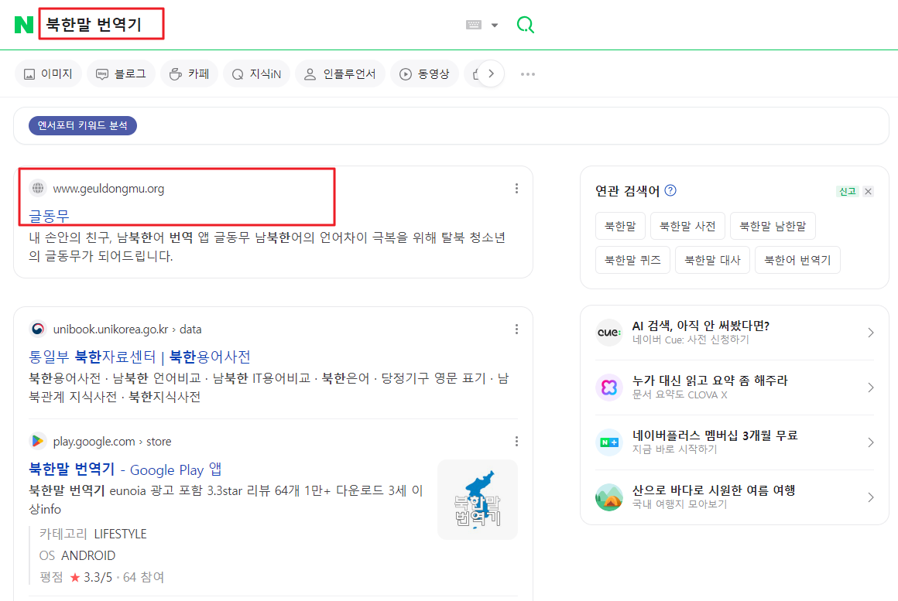Expand chevron next to 멤버십 row

tap(870, 442)
